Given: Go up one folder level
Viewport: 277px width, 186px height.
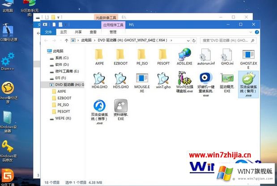Looking at the screenshot, I should tap(66, 40).
